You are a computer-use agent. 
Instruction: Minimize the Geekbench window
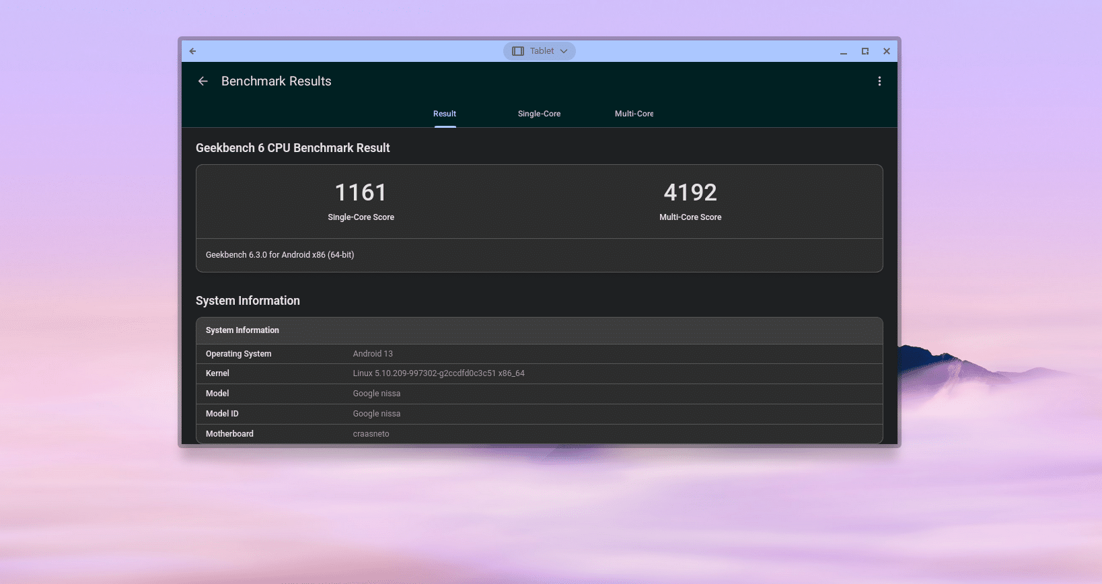(843, 51)
